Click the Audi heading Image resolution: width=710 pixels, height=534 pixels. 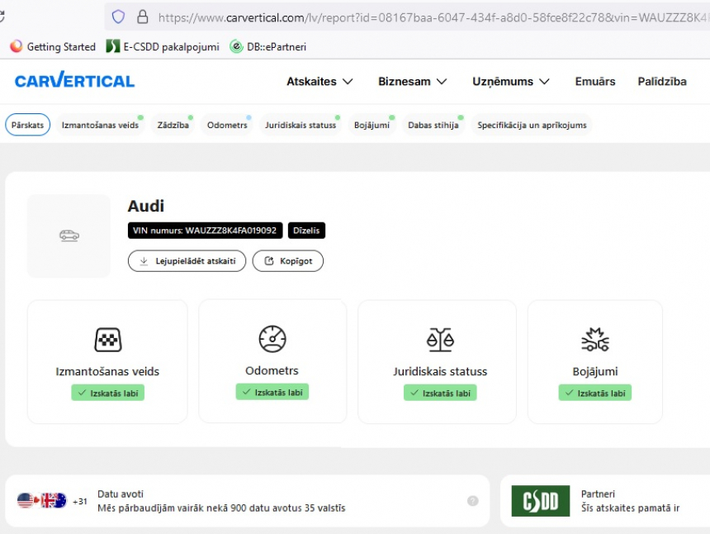[146, 206]
